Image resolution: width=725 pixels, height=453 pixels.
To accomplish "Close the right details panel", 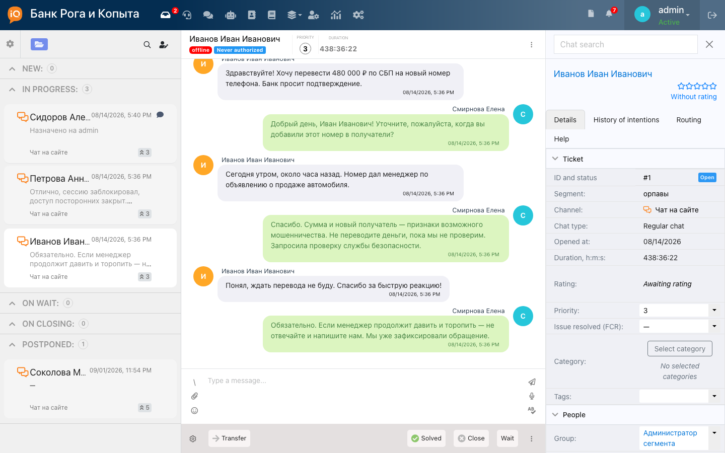I will (709, 44).
